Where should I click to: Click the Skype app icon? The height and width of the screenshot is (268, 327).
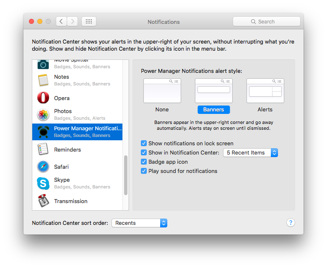point(43,183)
